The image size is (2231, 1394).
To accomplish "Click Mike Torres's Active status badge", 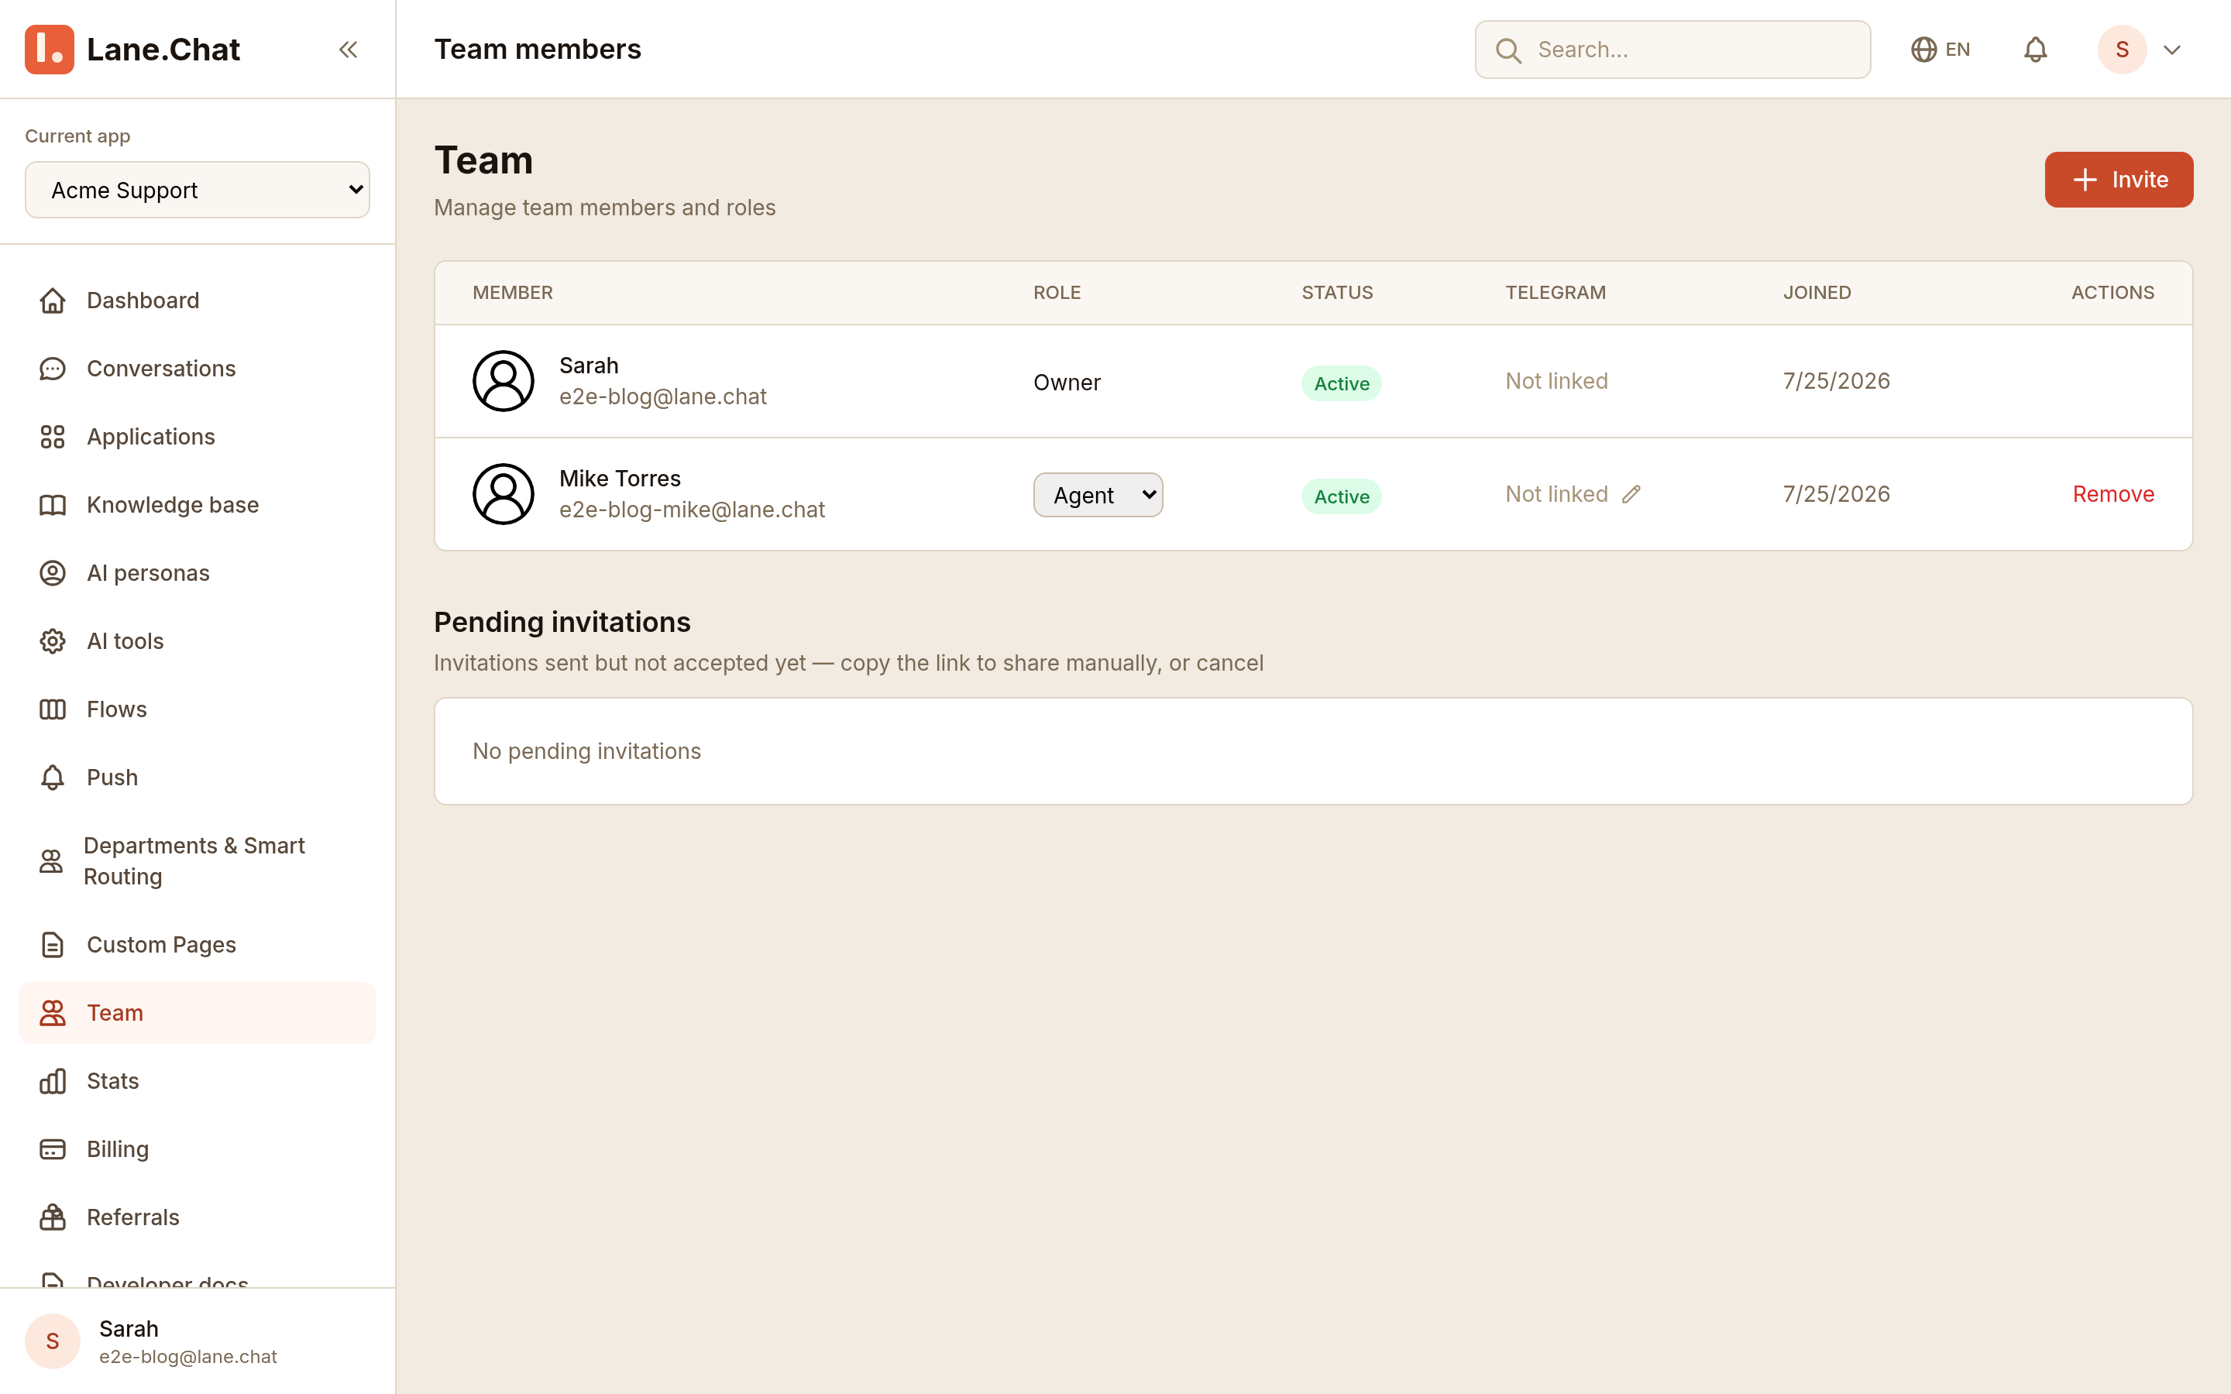I will click(1342, 497).
